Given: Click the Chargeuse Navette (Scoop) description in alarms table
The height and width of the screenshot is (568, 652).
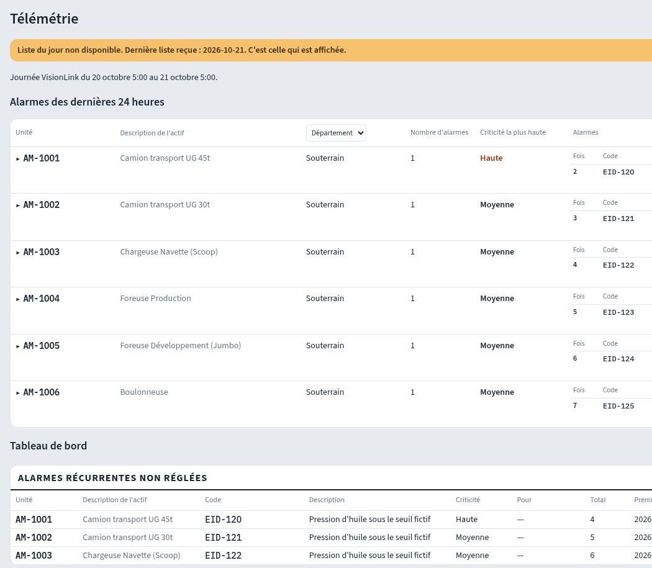Looking at the screenshot, I should tap(169, 251).
